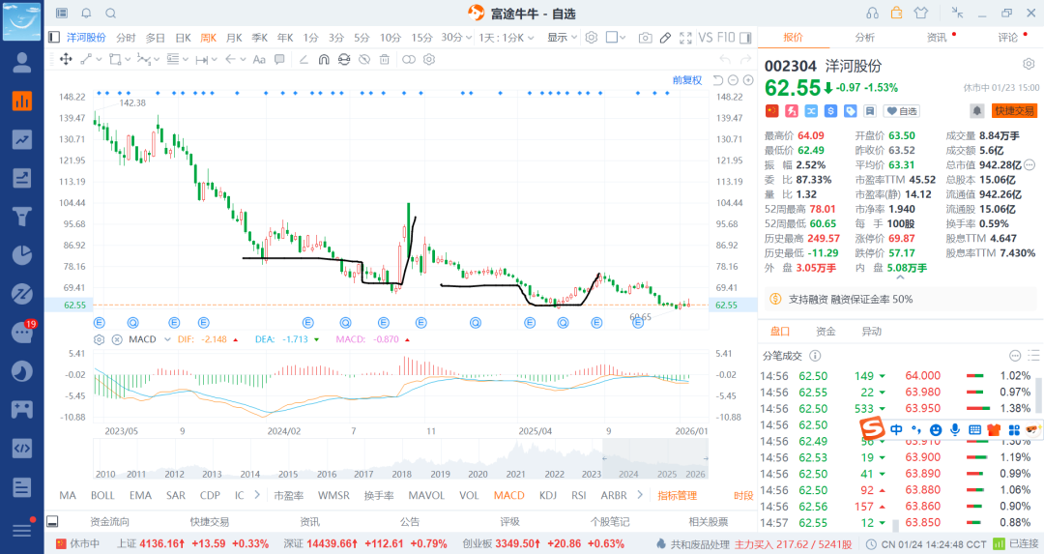This screenshot has width=1044, height=554.
Task: Open the 显示 display dropdown
Action: [x=562, y=38]
